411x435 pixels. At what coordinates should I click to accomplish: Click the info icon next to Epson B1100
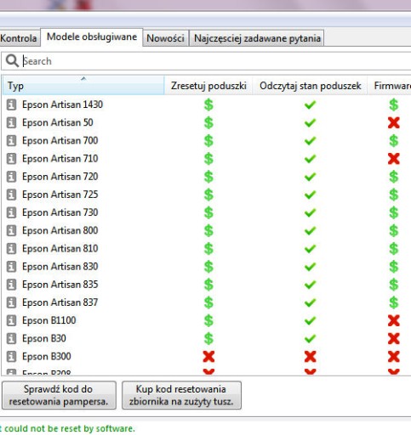click(11, 320)
